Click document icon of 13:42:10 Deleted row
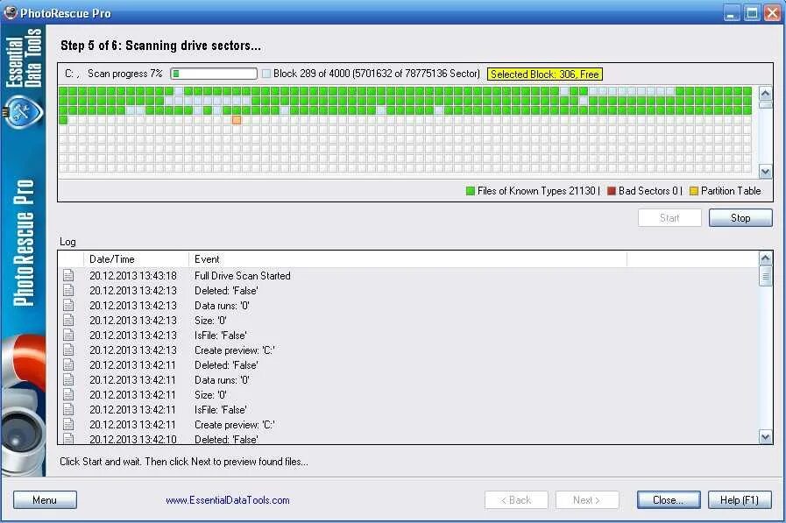Viewport: 786px width, 523px height. coord(68,439)
